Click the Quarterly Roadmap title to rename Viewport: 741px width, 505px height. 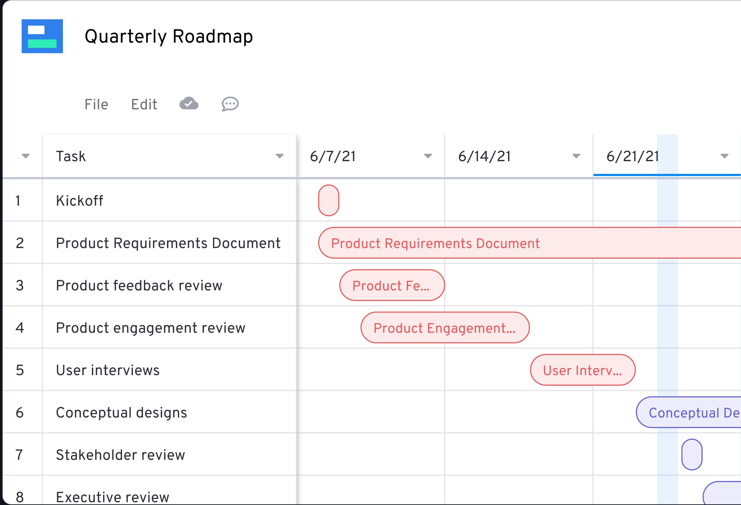click(x=168, y=36)
